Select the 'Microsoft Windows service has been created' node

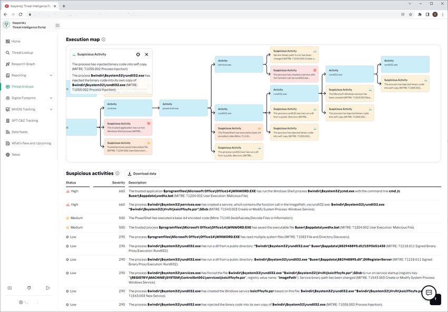pyautogui.click(x=350, y=93)
